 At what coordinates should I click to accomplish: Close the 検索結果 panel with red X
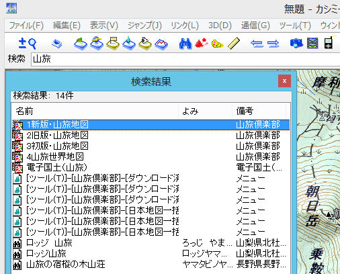click(x=284, y=81)
